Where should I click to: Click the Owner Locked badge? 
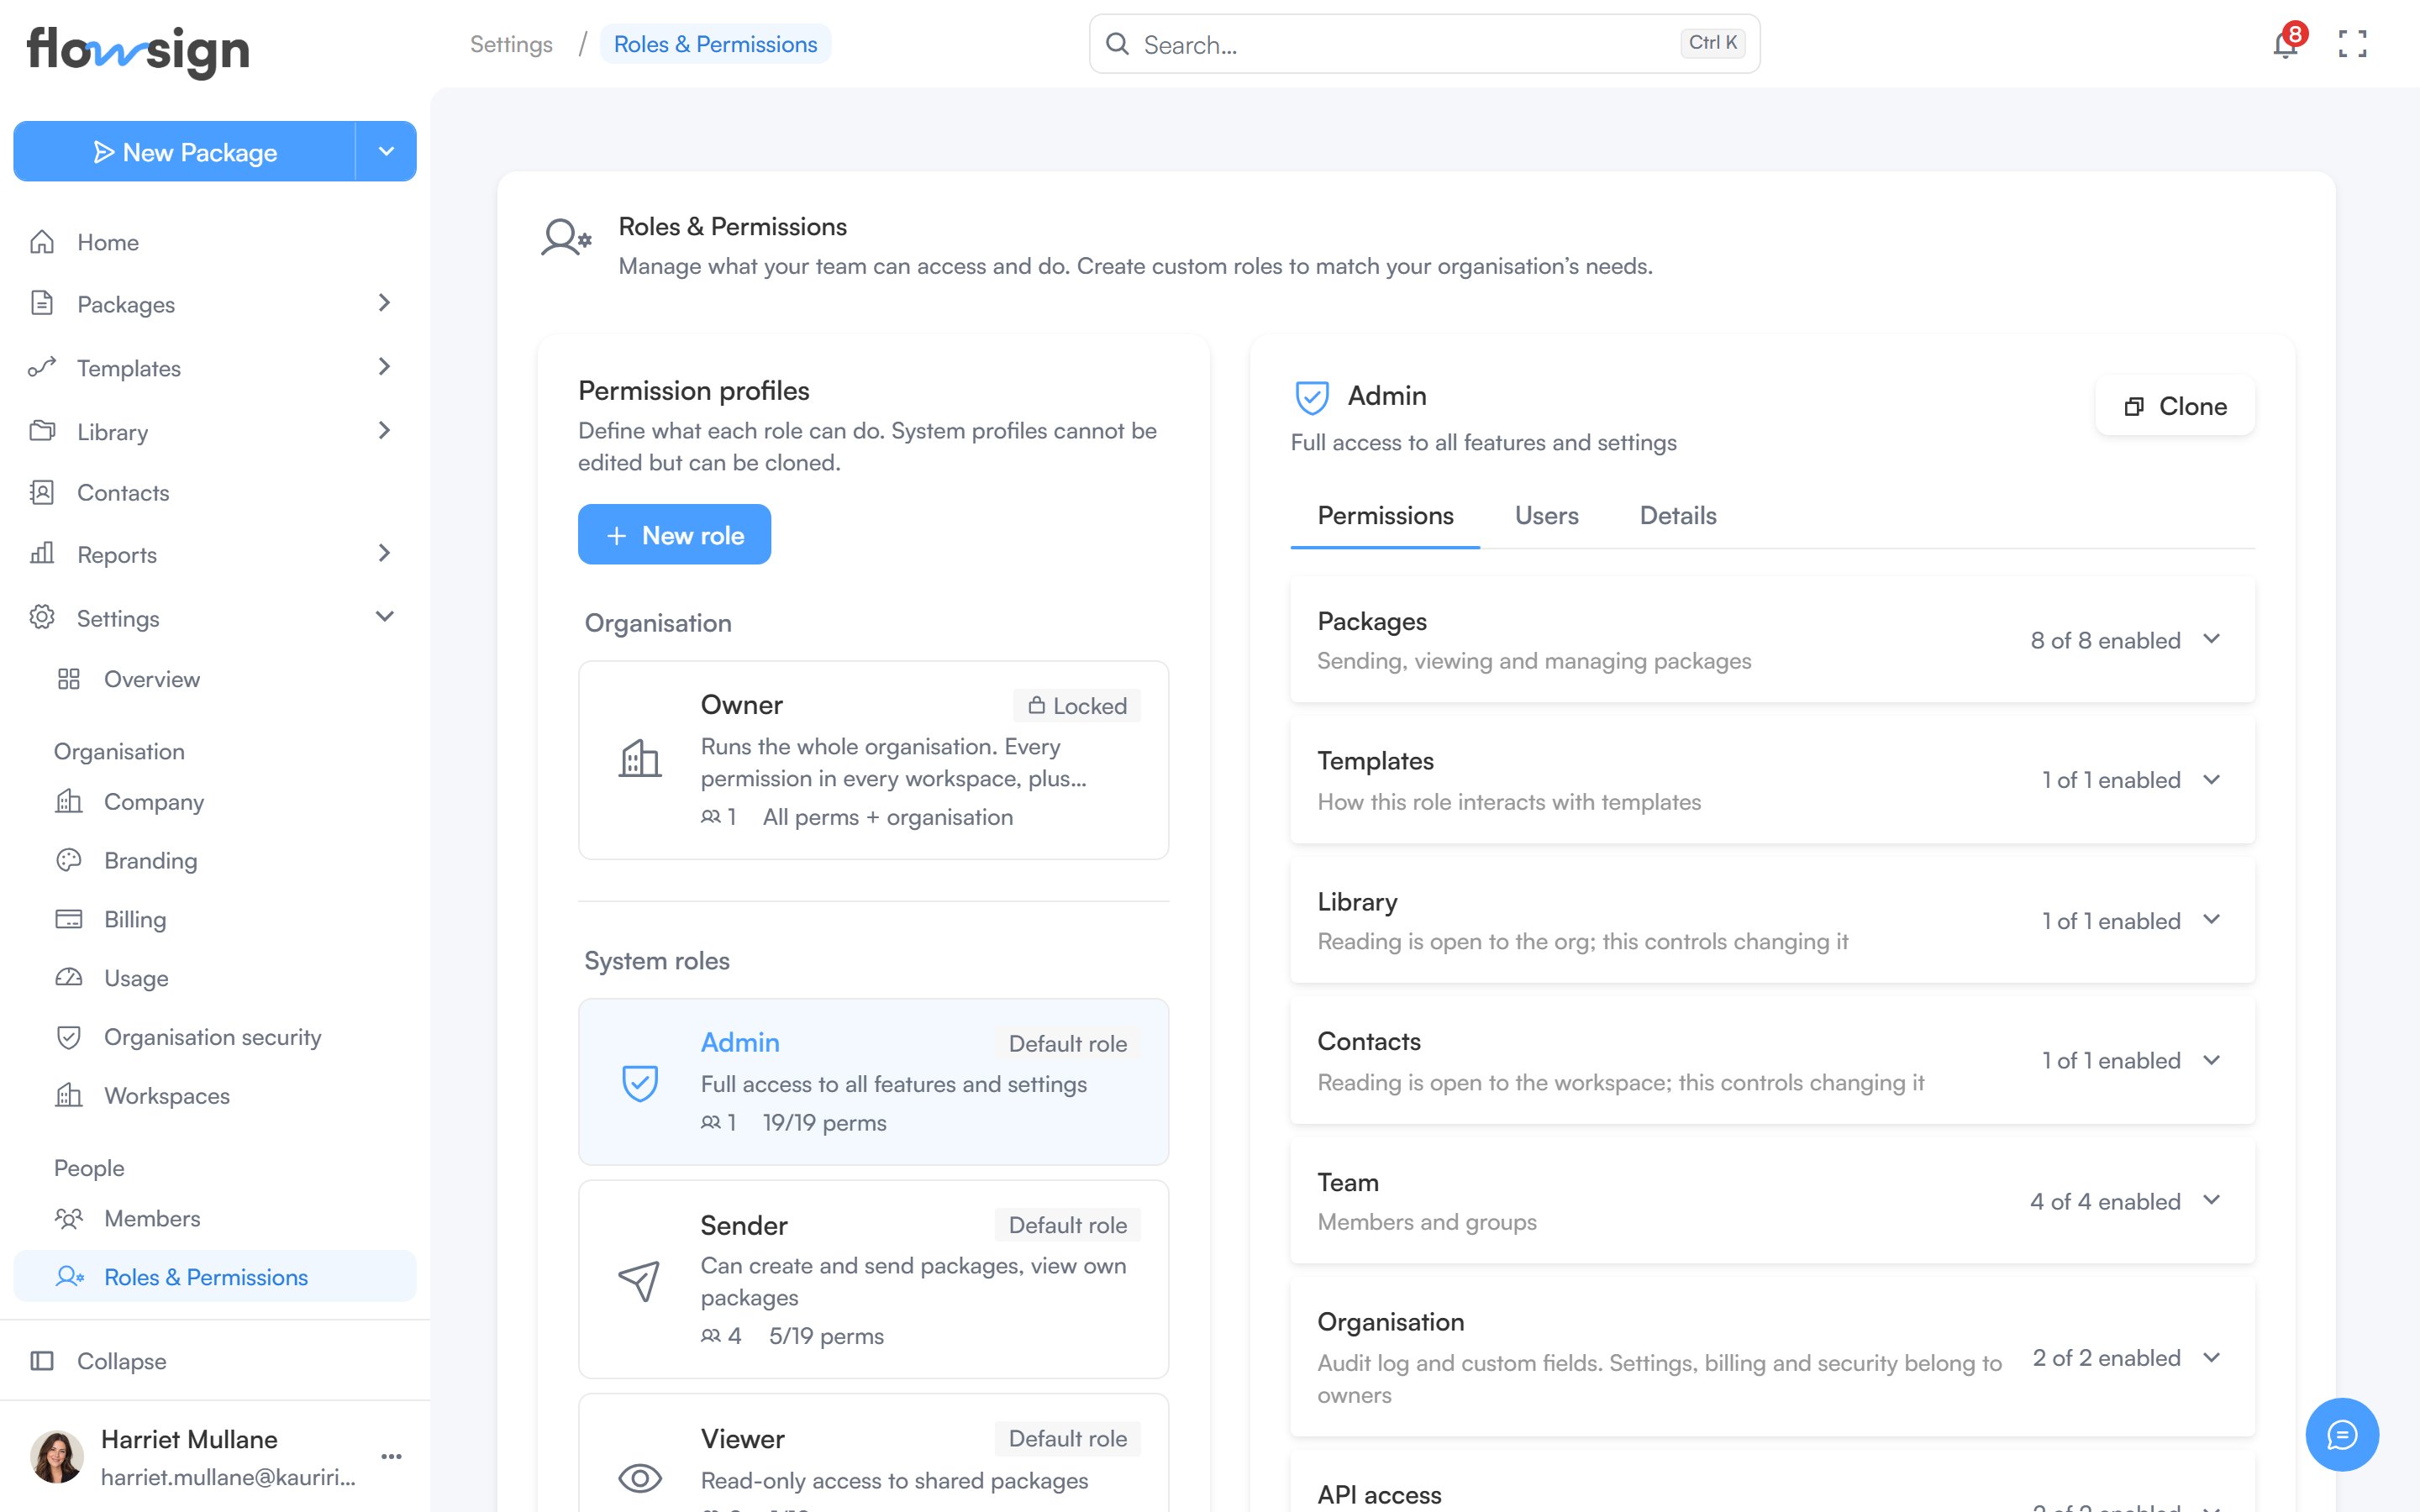(1077, 706)
